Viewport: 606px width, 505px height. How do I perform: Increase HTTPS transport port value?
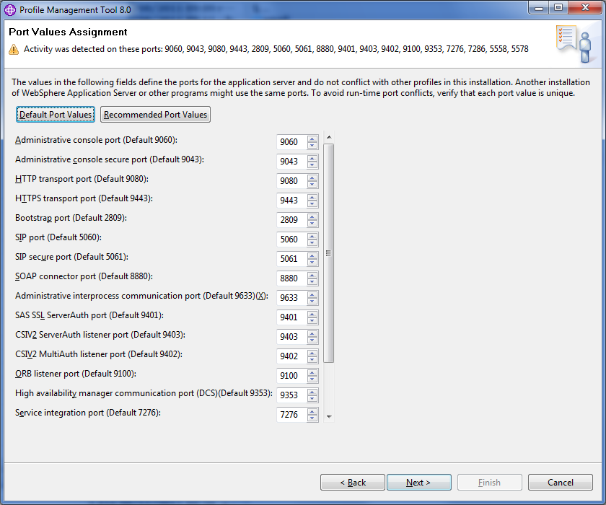pyautogui.click(x=312, y=197)
